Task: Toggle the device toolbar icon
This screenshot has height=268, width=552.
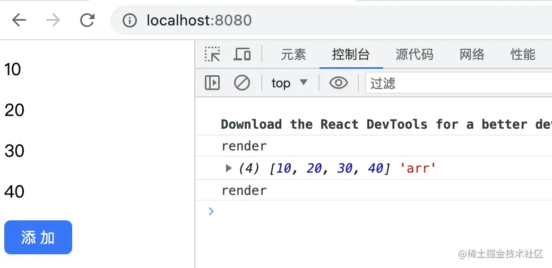Action: click(242, 55)
